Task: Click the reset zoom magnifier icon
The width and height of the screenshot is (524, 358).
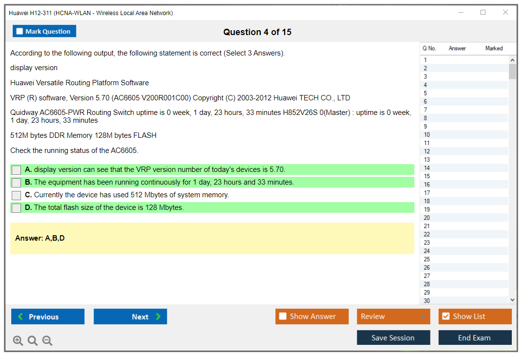Action: [x=33, y=341]
